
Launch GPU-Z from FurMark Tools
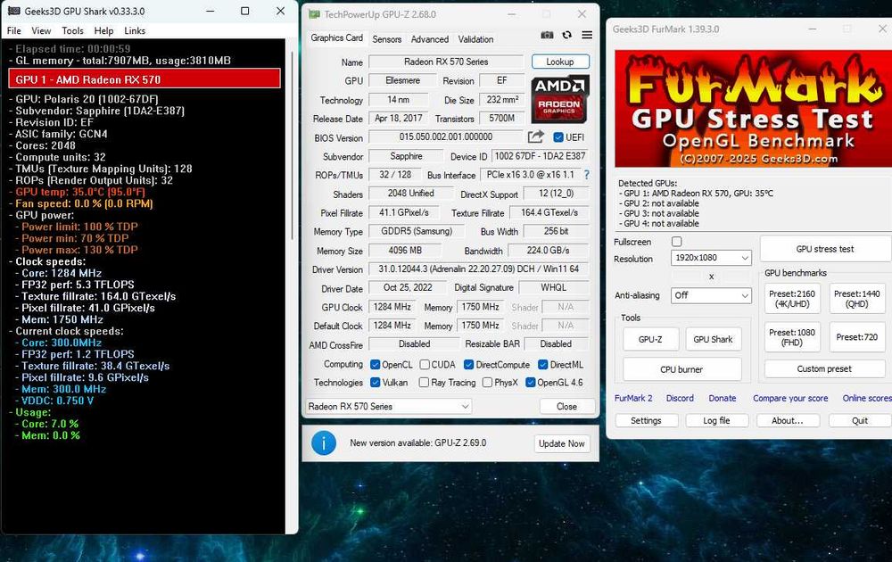(x=650, y=339)
